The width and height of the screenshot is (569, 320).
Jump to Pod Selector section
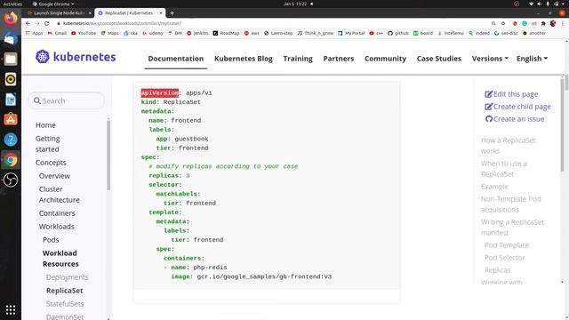[x=505, y=258]
